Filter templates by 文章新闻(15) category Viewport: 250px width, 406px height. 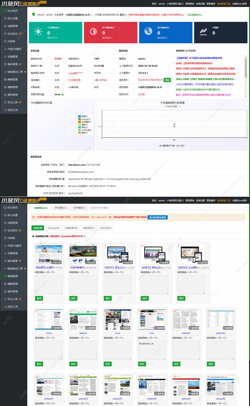coord(71,228)
